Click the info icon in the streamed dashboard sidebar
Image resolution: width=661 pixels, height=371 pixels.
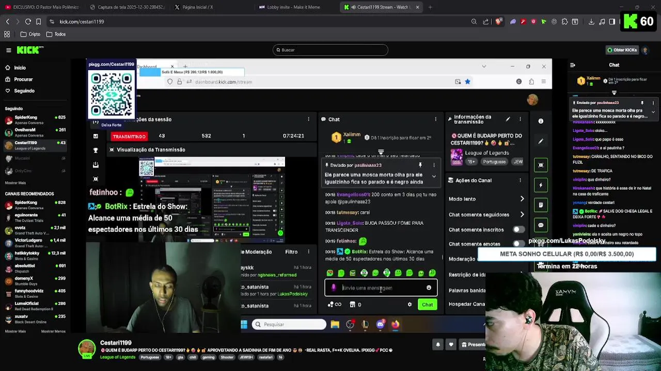pos(541,121)
